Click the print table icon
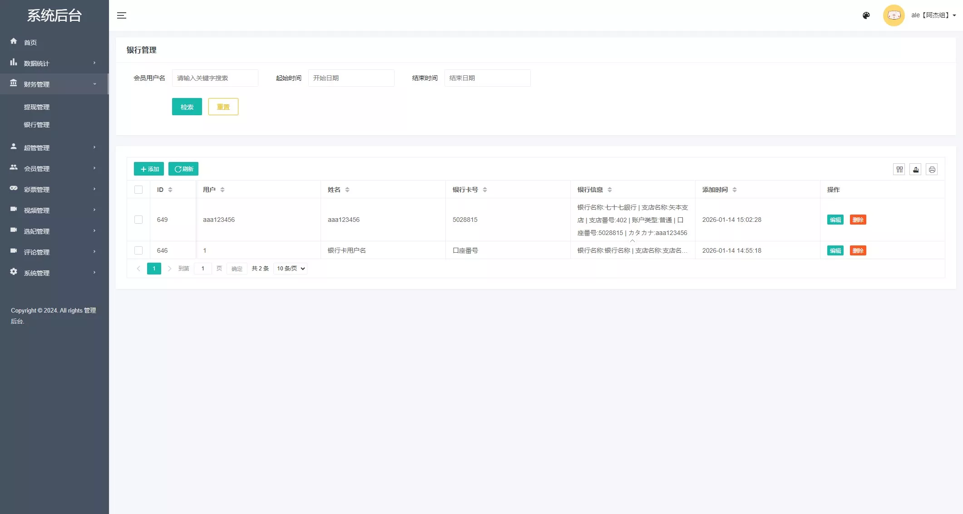 (932, 169)
